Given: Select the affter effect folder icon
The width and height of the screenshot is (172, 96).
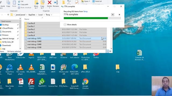Looking at the screenshot, I should pyautogui.click(x=85, y=68).
